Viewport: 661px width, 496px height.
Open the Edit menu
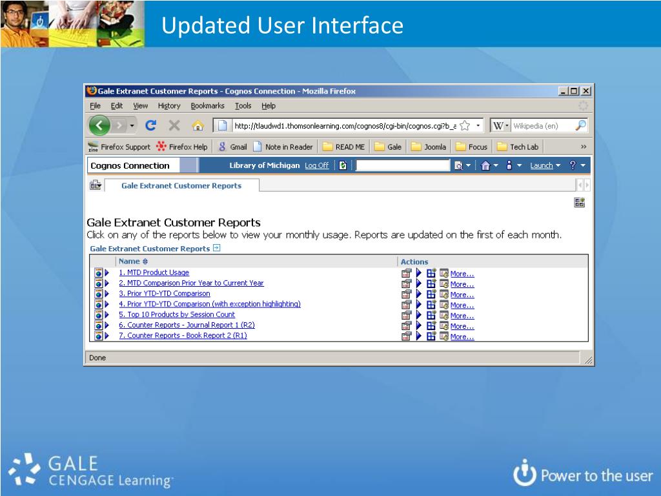117,106
